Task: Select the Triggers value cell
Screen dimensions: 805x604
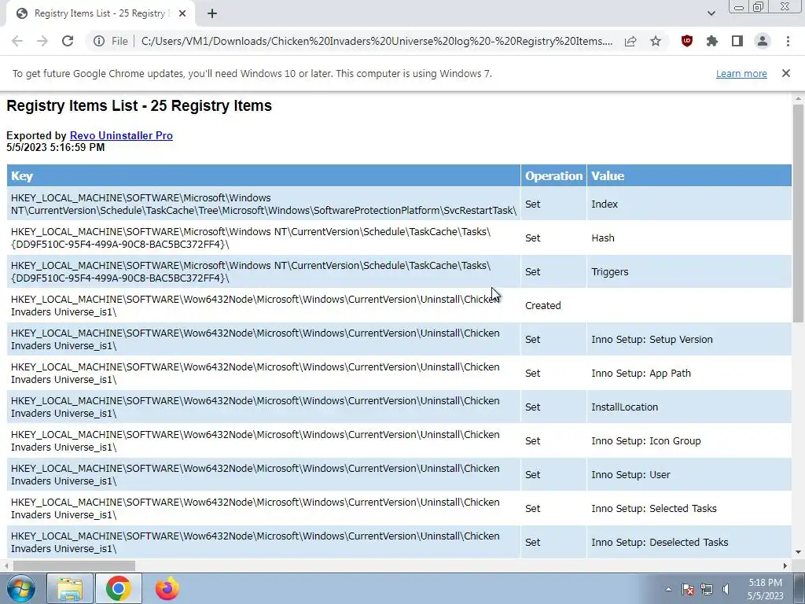Action: click(x=689, y=271)
